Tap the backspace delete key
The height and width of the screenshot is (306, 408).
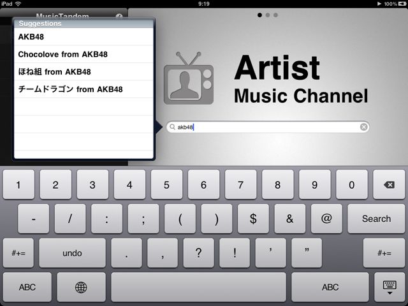[x=389, y=184]
